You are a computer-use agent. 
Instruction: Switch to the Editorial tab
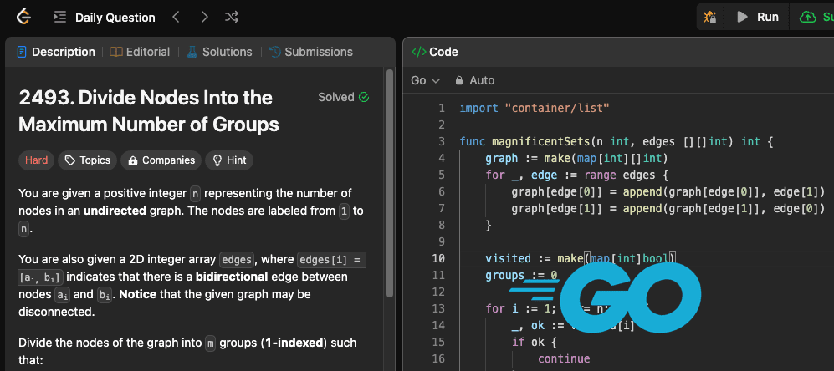[x=140, y=52]
